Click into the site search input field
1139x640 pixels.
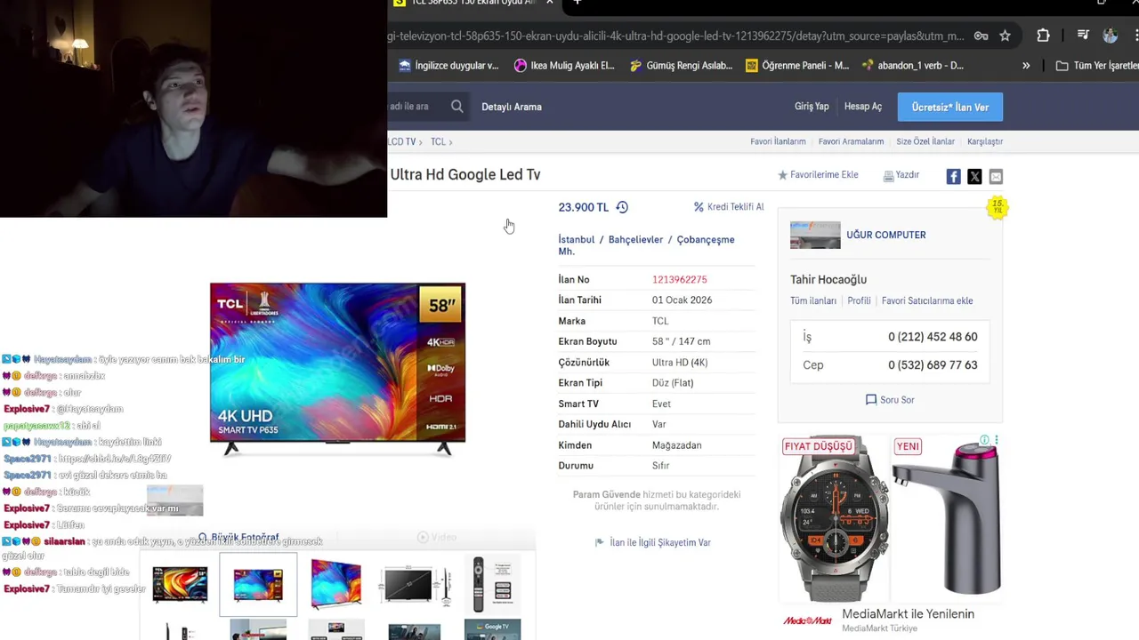416,107
